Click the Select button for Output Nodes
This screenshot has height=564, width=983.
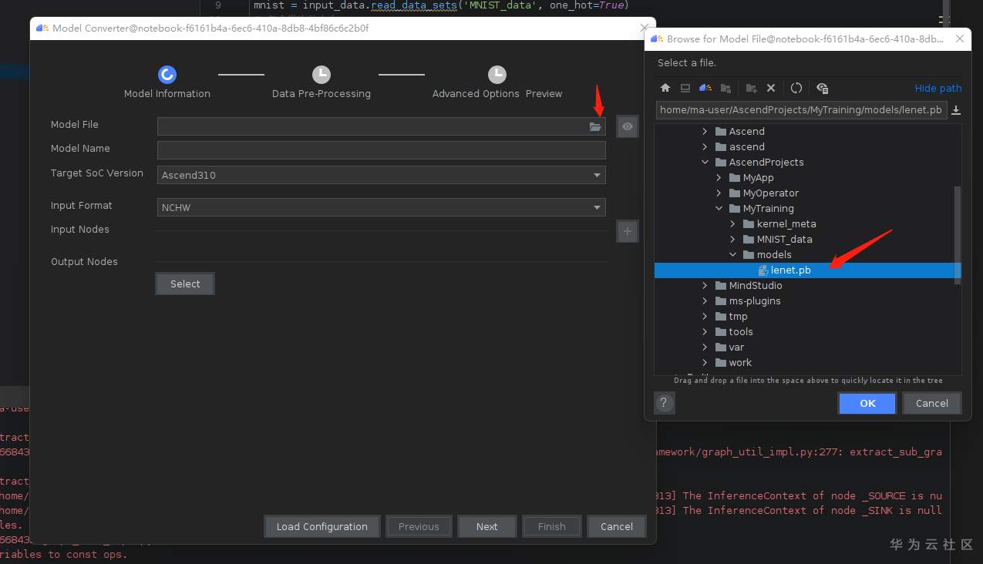[185, 284]
